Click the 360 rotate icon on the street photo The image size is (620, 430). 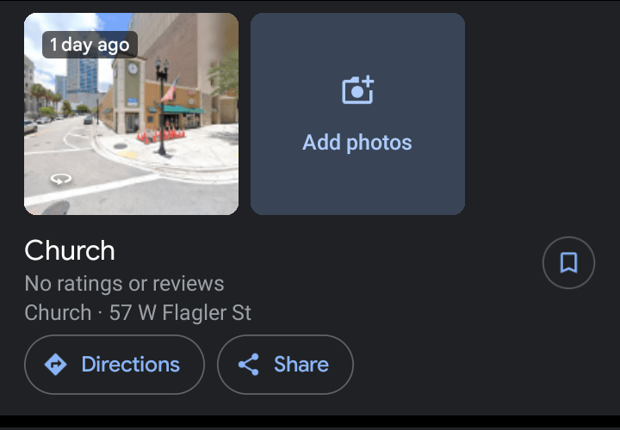[x=61, y=179]
